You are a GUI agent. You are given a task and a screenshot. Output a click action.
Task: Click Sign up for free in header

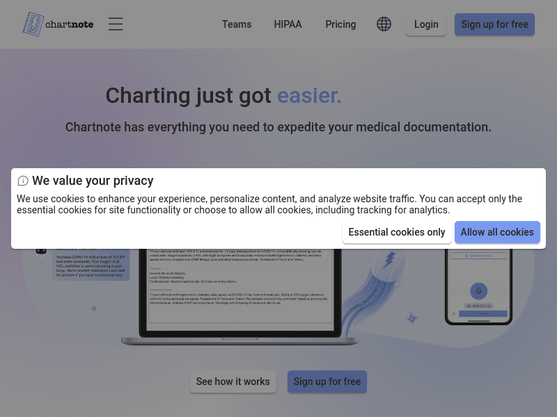pyautogui.click(x=494, y=24)
